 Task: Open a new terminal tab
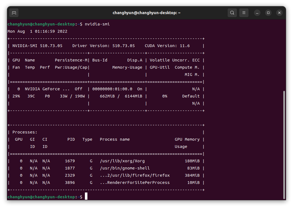[x=14, y=13]
